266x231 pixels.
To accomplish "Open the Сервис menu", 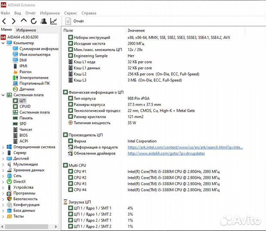I will click(x=70, y=13).
